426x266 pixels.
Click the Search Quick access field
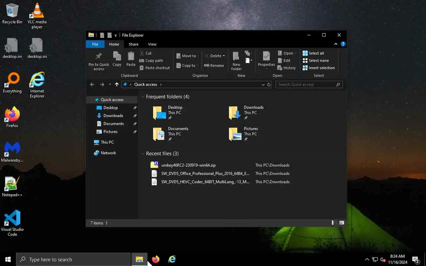click(x=309, y=84)
